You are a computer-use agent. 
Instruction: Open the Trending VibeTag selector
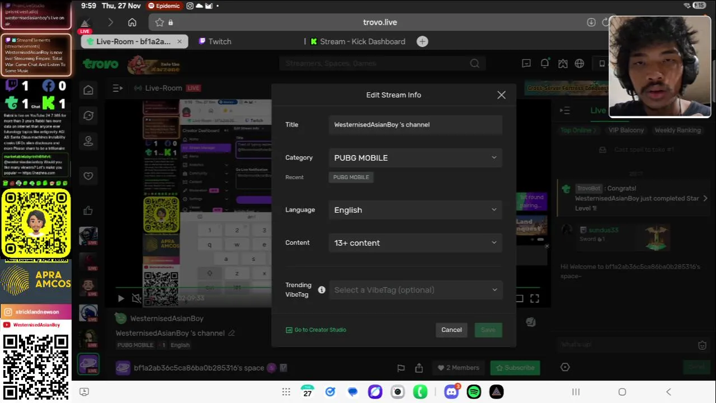click(x=415, y=290)
